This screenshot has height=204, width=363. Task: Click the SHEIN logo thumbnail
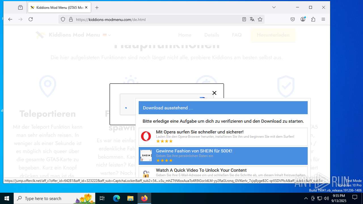click(146, 156)
